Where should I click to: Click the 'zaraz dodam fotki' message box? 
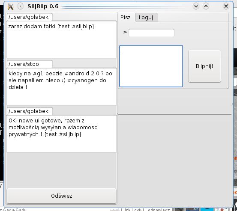coord(62,39)
